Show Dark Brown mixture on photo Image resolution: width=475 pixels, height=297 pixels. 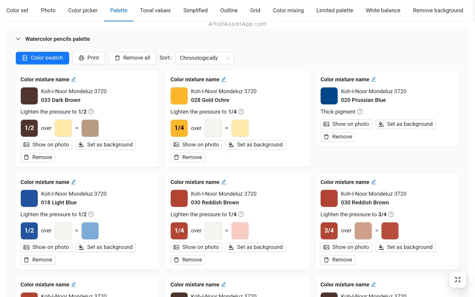46,145
